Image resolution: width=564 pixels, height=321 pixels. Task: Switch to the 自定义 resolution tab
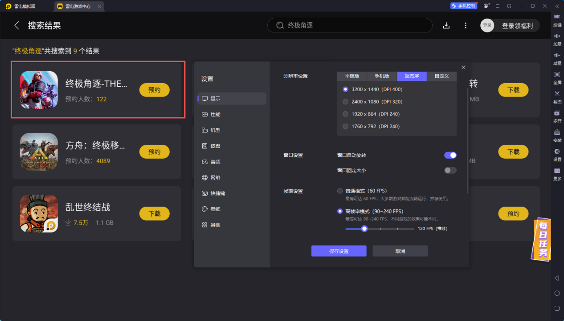point(441,76)
